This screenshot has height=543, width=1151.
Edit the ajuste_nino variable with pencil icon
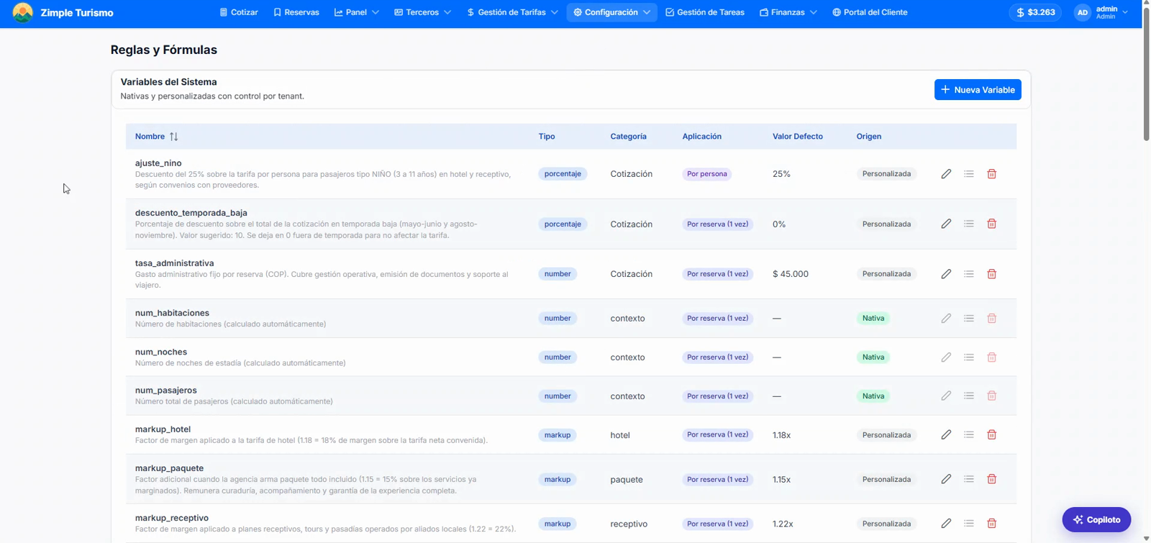tap(946, 174)
